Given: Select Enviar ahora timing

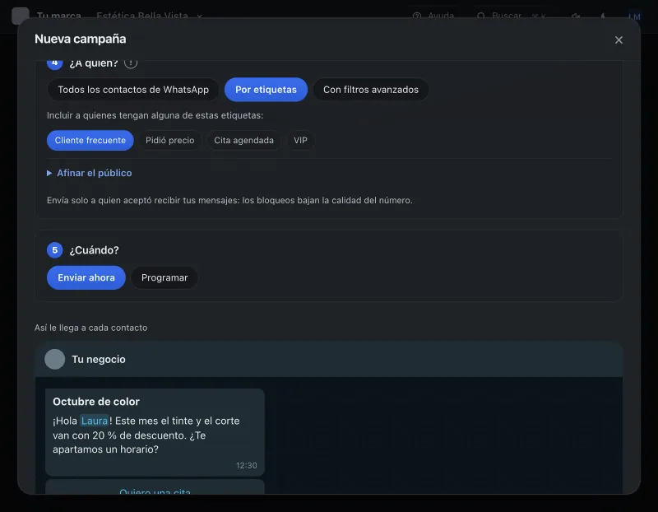Looking at the screenshot, I should tap(86, 277).
